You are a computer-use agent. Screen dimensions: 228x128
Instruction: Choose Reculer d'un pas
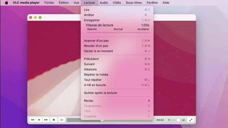point(117,46)
